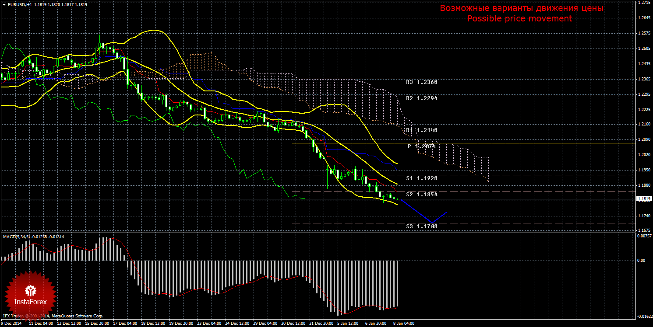Click the small triangle beside EURUSD,H4
The image size is (653, 327).
click(4, 4)
